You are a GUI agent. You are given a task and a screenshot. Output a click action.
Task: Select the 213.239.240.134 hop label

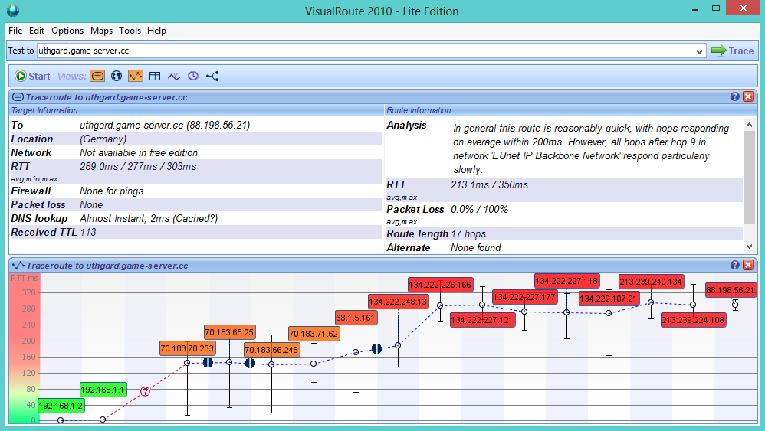tap(651, 282)
